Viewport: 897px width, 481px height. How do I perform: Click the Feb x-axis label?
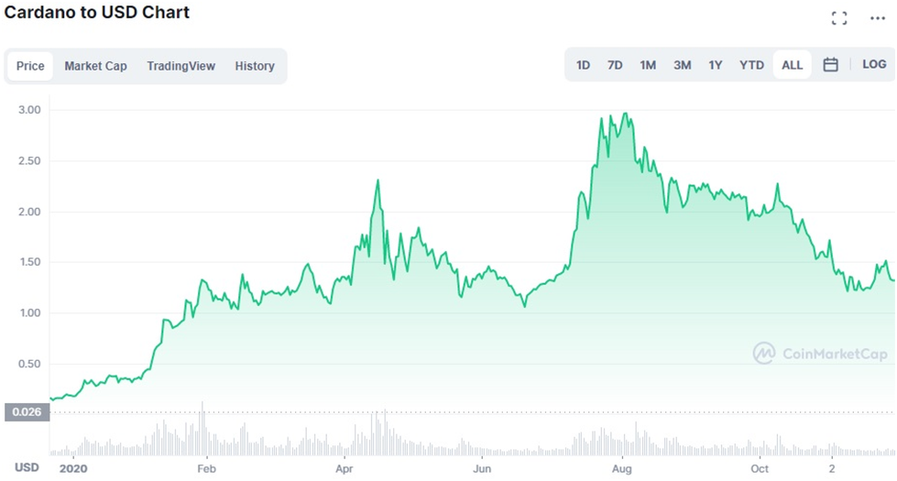pos(206,469)
